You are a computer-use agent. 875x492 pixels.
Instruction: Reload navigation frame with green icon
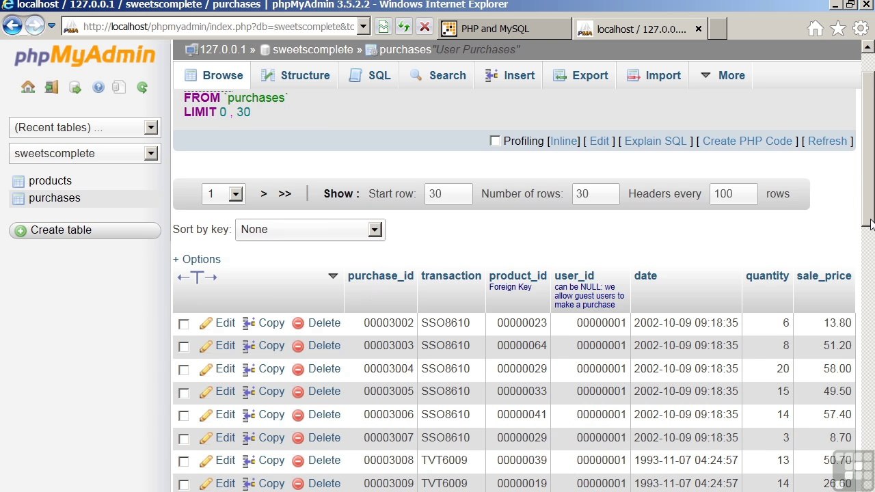(x=142, y=87)
